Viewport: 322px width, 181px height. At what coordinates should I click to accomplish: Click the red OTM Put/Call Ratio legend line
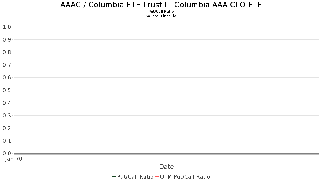157,177
